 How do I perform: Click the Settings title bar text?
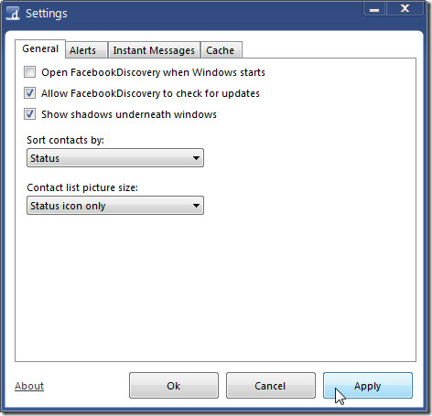[47, 14]
